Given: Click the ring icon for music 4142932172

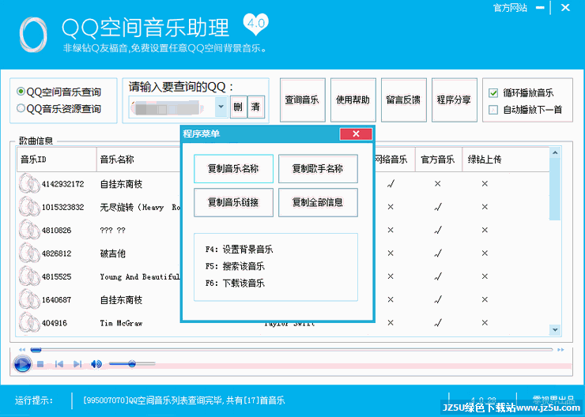Looking at the screenshot, I should [29, 184].
